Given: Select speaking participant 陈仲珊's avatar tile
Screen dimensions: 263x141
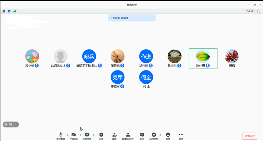Looking at the screenshot, I should 203,57.
